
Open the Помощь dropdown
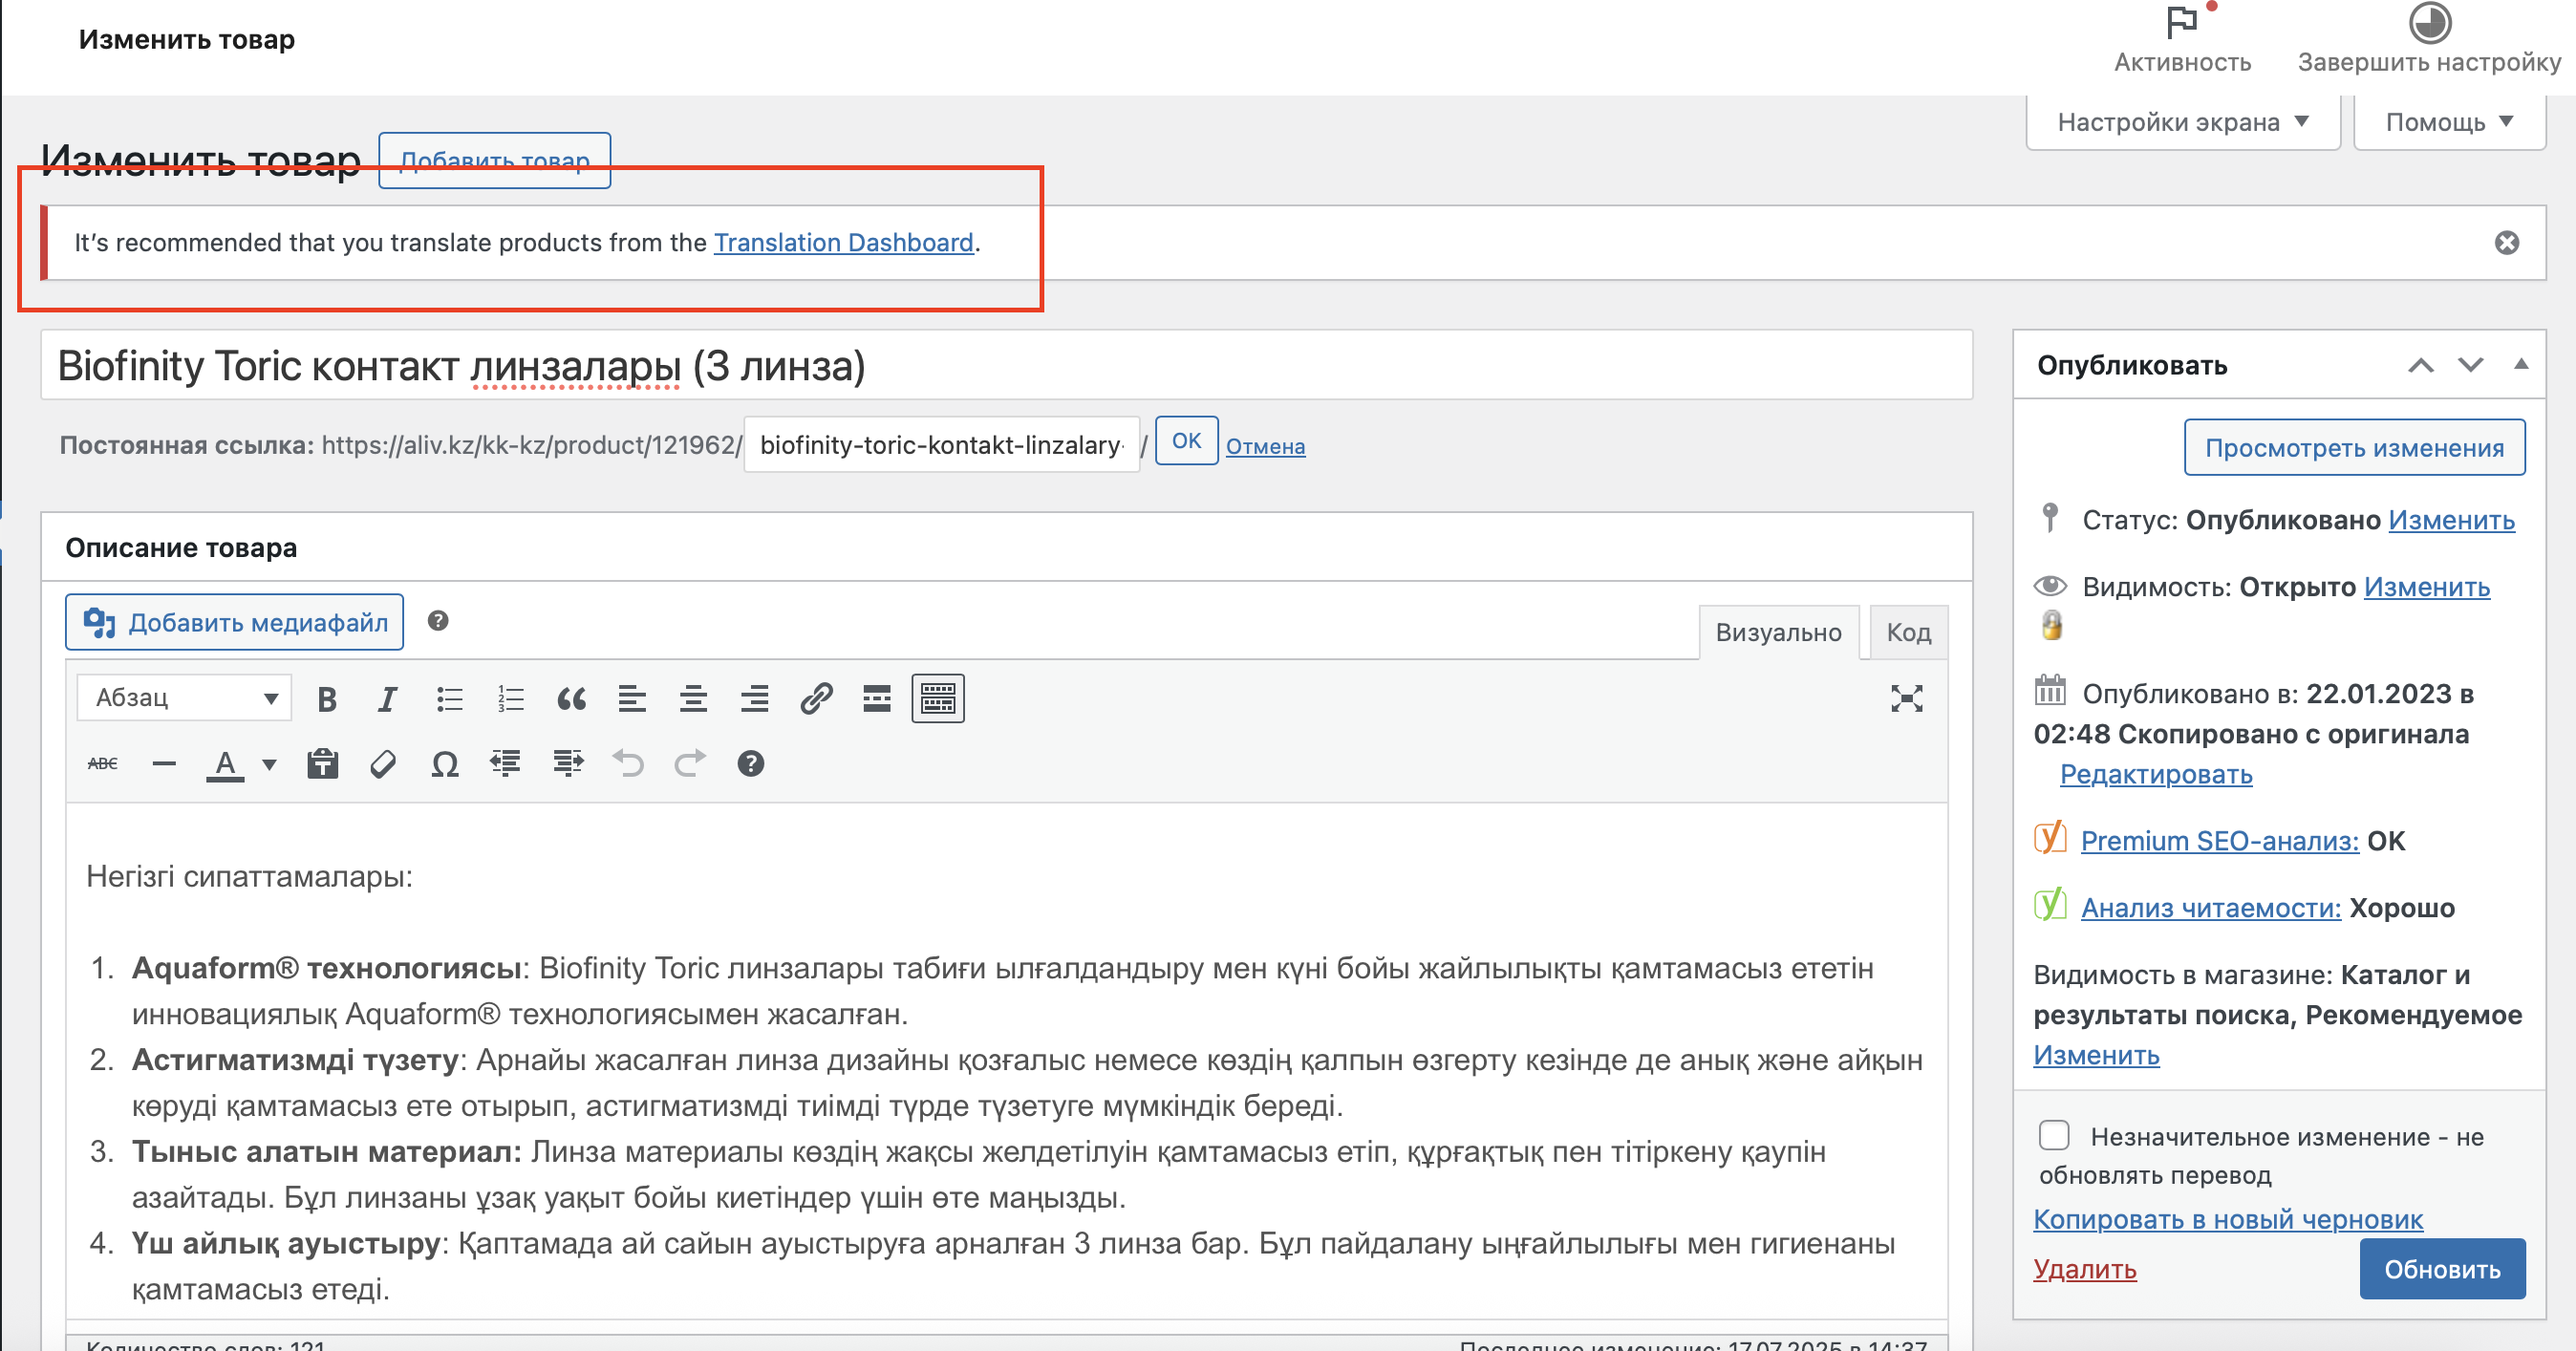(x=2448, y=122)
